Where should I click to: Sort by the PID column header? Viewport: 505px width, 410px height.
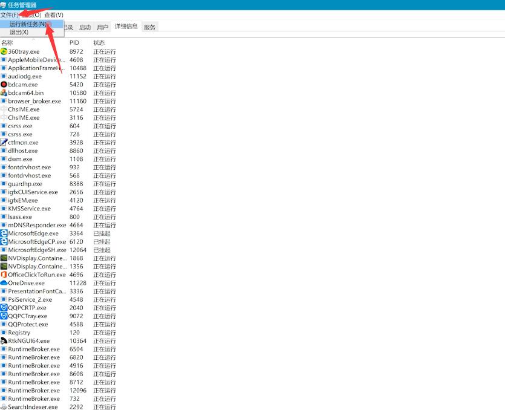[x=74, y=43]
